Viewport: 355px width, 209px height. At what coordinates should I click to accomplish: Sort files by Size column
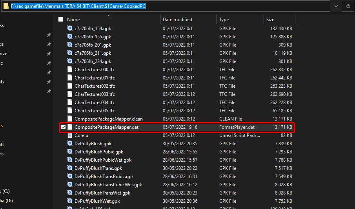tap(270, 19)
